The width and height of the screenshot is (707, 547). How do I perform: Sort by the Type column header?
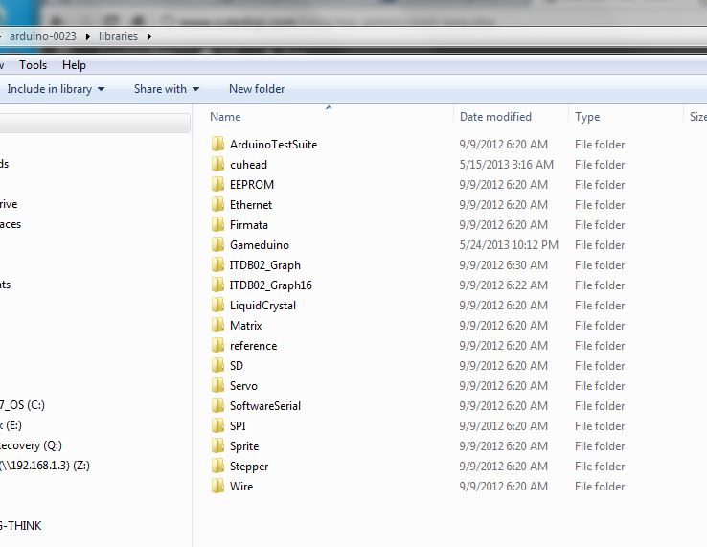pyautogui.click(x=587, y=117)
